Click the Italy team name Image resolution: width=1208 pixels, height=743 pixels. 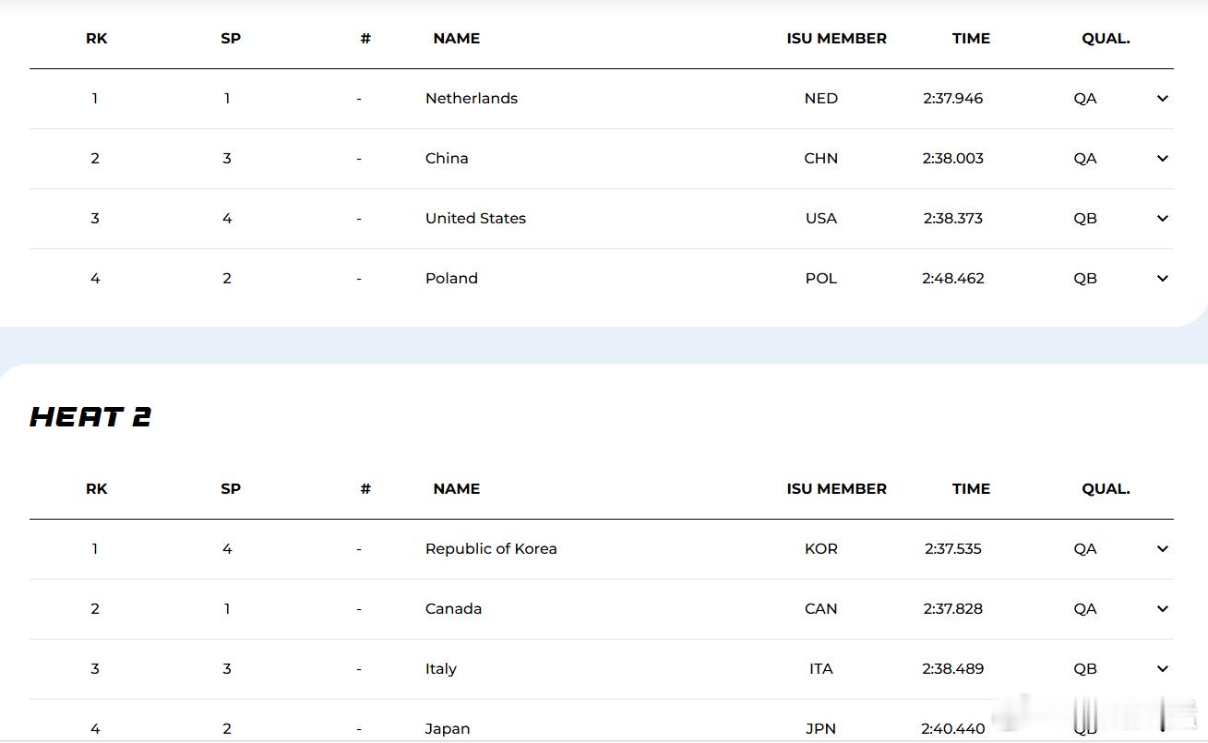pyautogui.click(x=440, y=669)
